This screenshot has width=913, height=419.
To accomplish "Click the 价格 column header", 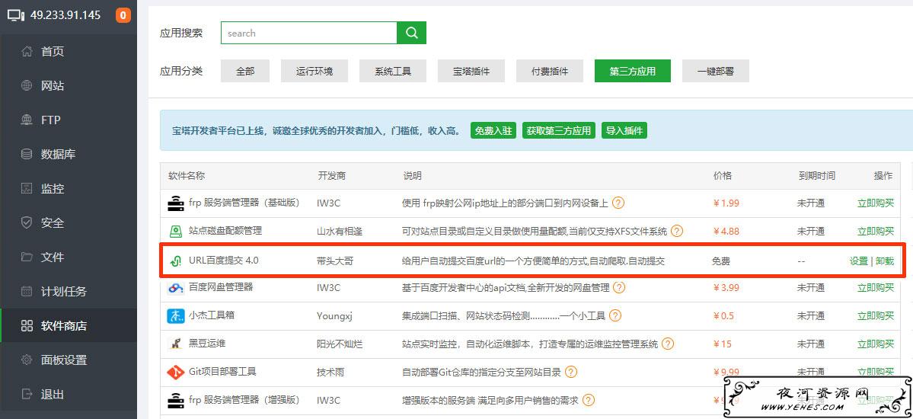I will point(722,175).
